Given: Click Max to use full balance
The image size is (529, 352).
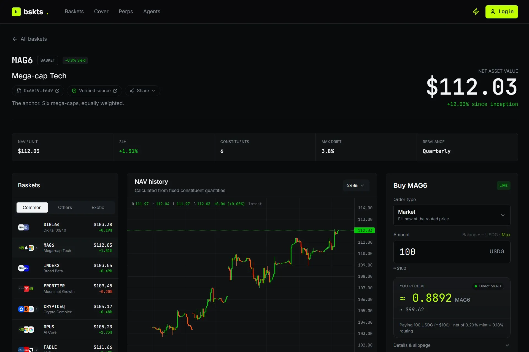Looking at the screenshot, I should point(506,235).
